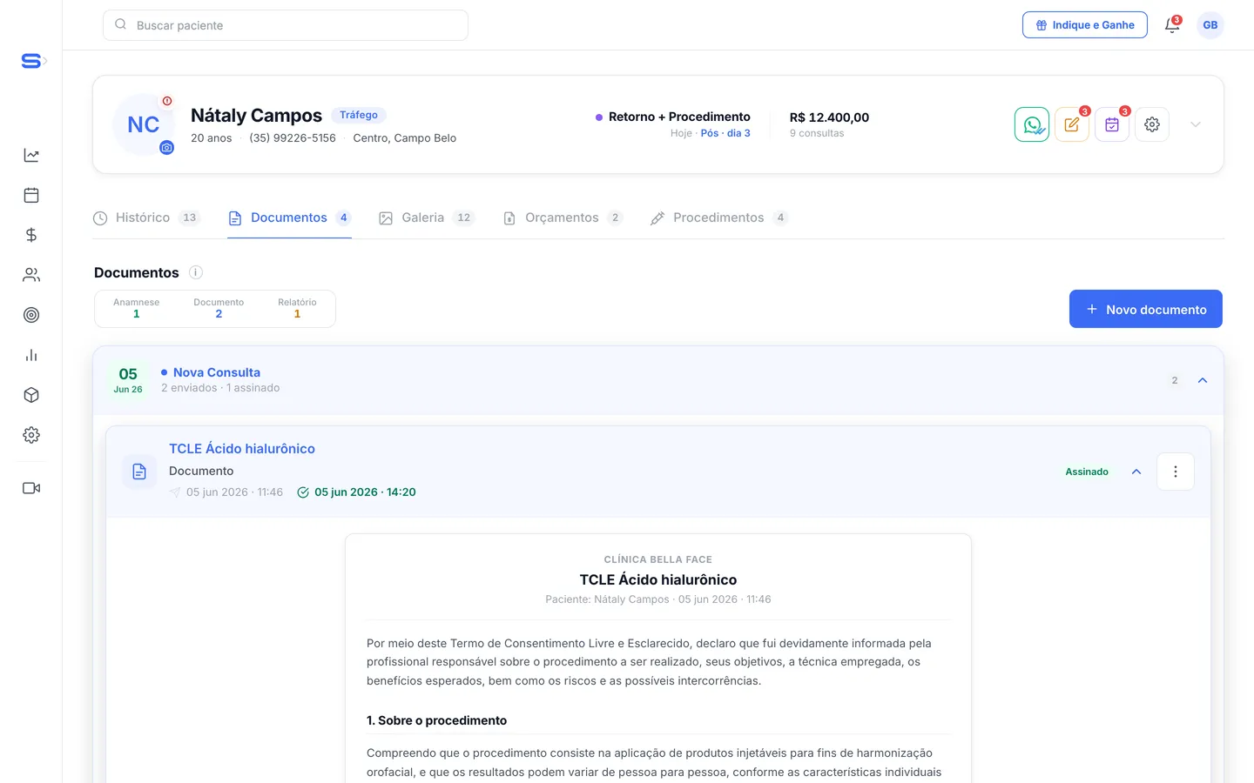
Task: Open the patients people icon in sidebar
Action: (x=31, y=275)
